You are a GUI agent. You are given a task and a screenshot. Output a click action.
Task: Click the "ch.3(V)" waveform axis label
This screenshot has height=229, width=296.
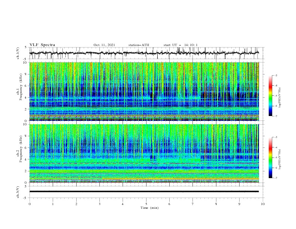[x=18, y=192]
